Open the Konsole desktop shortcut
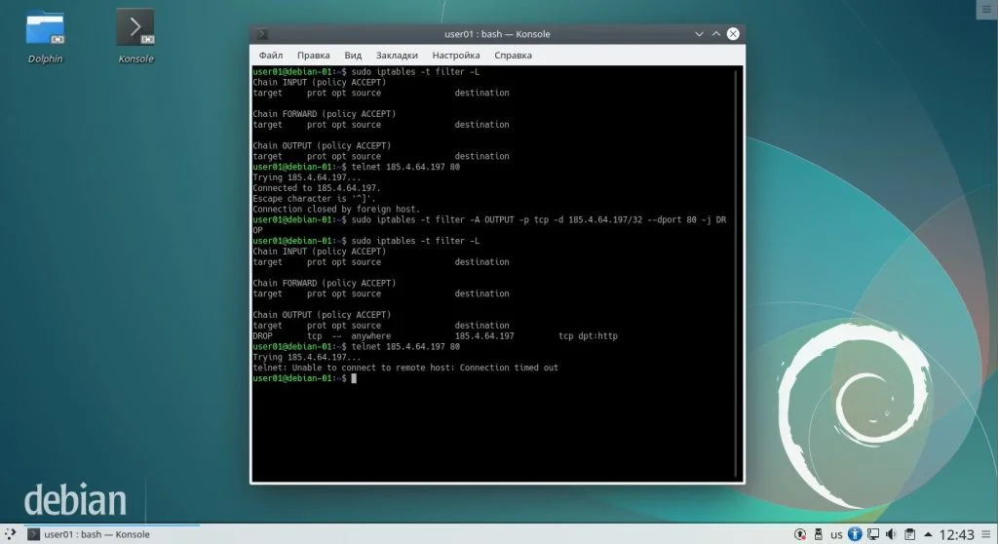 135,37
